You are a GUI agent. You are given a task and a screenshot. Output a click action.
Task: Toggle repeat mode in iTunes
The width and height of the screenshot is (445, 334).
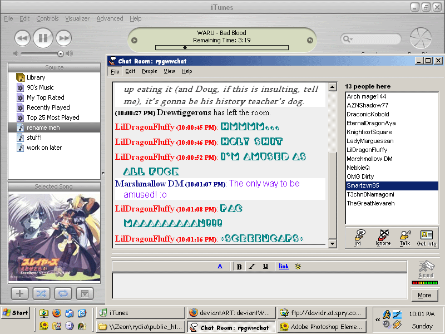pos(63,293)
